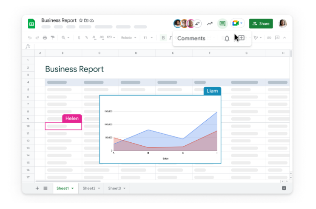This screenshot has height=209, width=316.
Task: Click the redo arrow icon
Action: tap(37, 38)
